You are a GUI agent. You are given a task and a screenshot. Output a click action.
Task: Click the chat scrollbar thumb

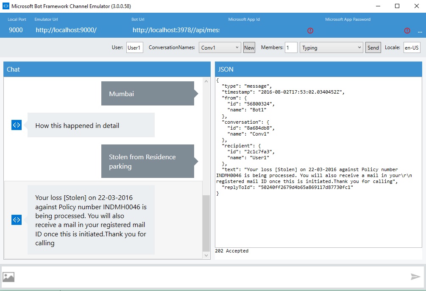click(206, 223)
